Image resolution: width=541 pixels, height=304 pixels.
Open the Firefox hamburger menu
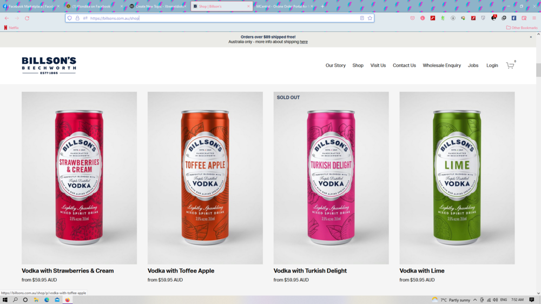pyautogui.click(x=534, y=18)
